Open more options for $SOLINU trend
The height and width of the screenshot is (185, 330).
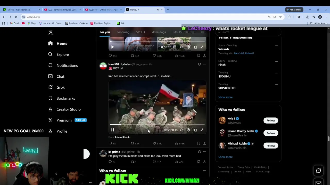click(276, 73)
